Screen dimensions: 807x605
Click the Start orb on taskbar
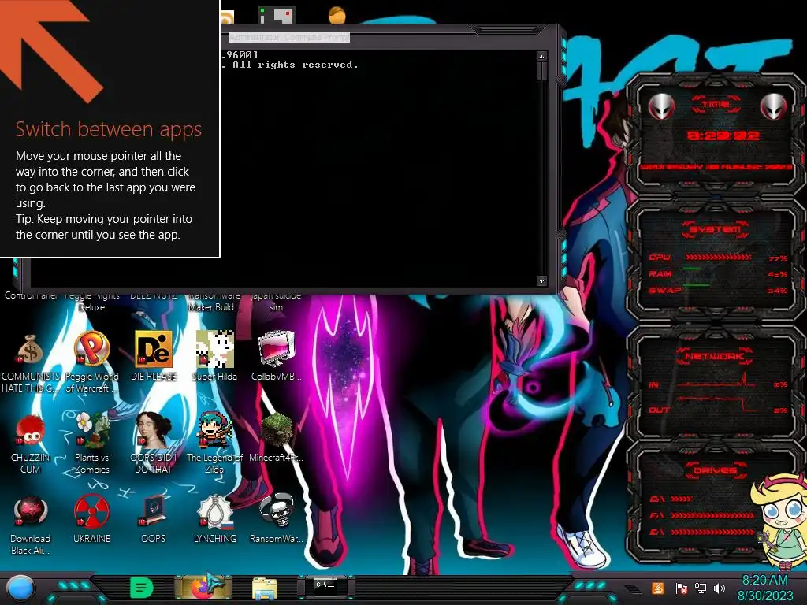click(x=20, y=588)
